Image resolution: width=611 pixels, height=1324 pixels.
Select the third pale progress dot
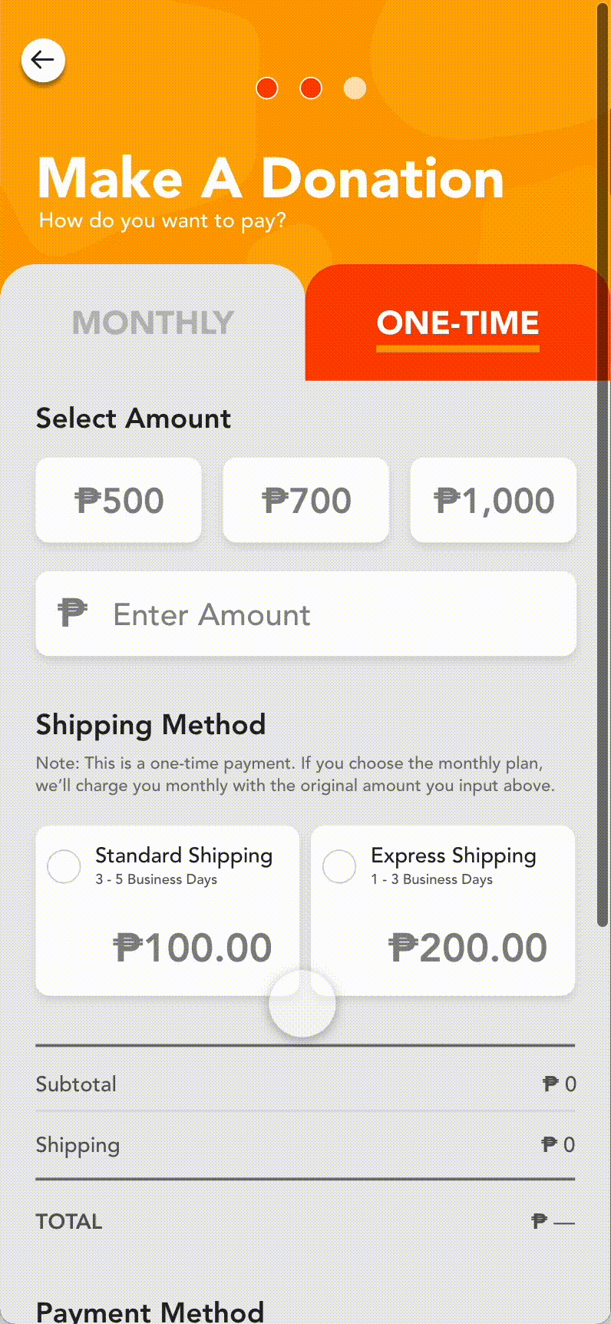click(355, 88)
